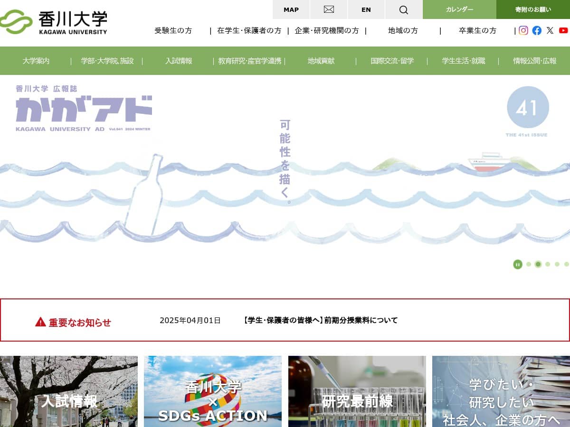Visit the Instagram page icon

(x=523, y=30)
